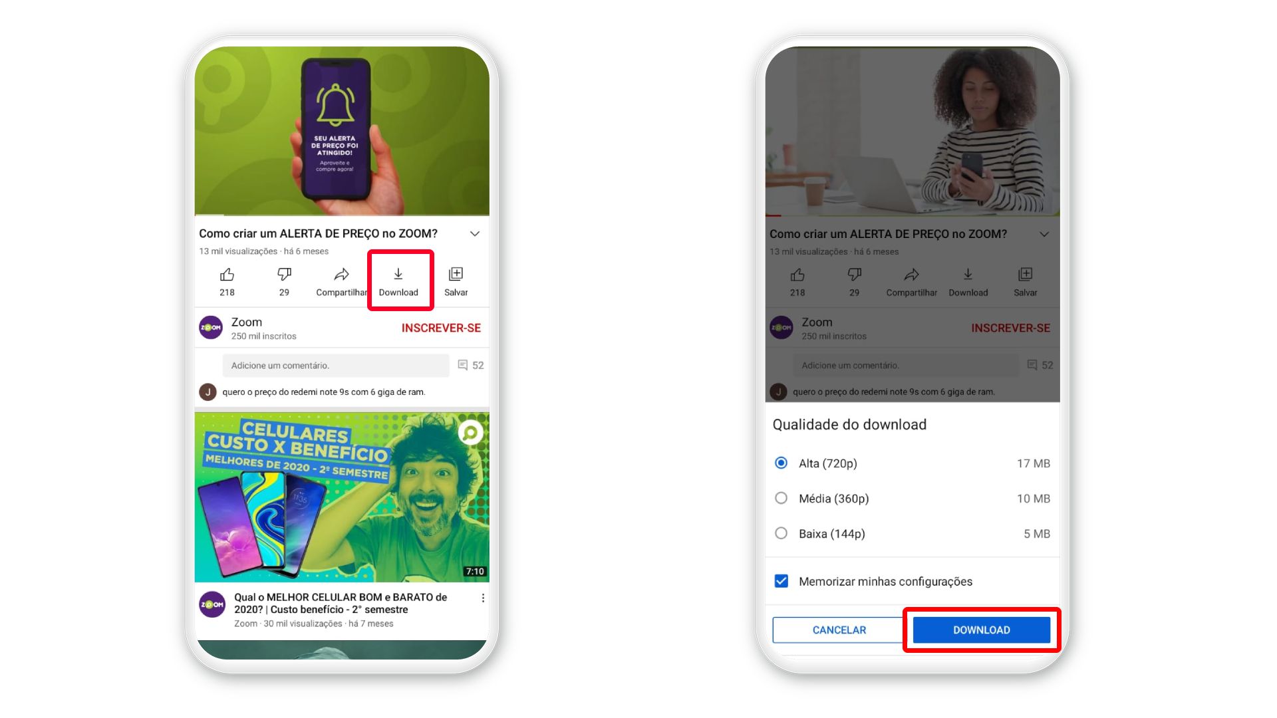This screenshot has height=718, width=1277.
Task: Click CANCELAR to dismiss download dialog
Action: pos(839,630)
